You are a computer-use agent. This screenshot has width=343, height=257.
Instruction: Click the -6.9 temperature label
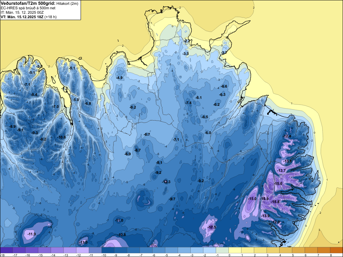(128, 154)
